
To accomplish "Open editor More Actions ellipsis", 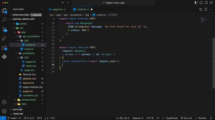I will click(x=211, y=9).
